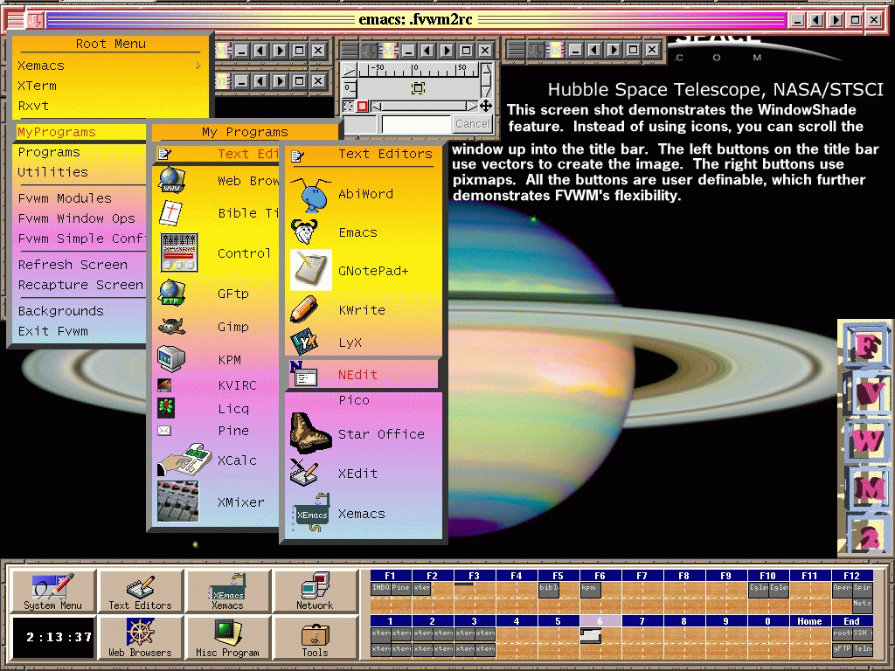Click the four-arrow navigation icon in ruler window

[486, 106]
